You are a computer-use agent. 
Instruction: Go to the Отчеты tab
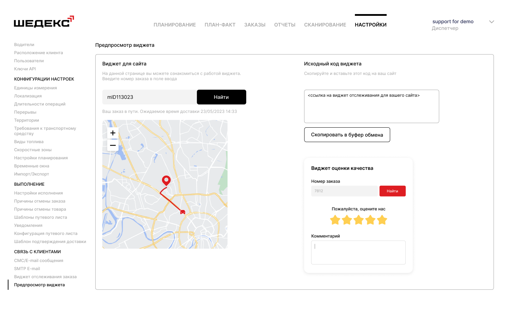pos(285,25)
